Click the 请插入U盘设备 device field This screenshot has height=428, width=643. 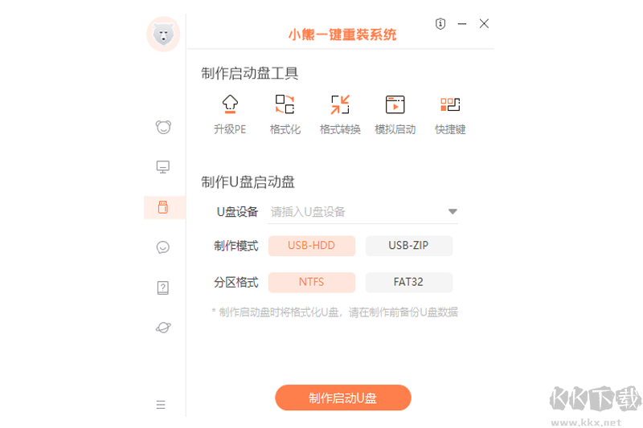(354, 212)
